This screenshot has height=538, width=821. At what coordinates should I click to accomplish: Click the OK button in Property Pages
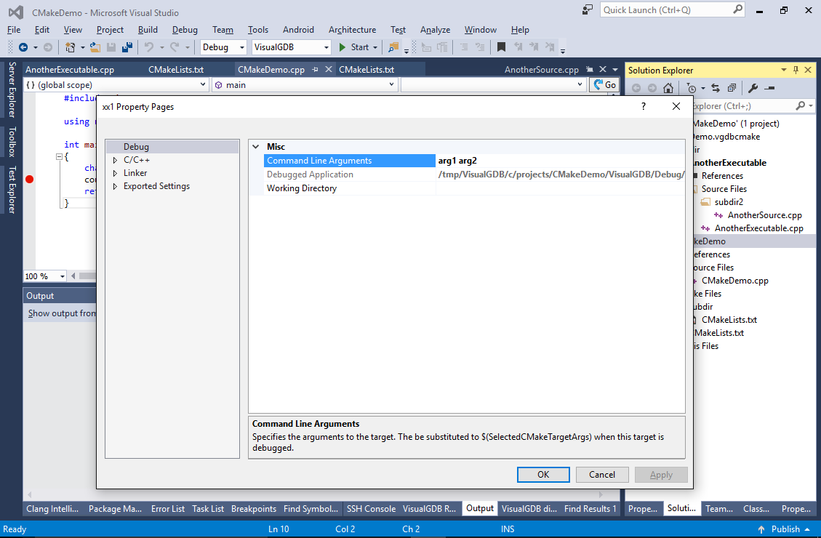pyautogui.click(x=543, y=474)
